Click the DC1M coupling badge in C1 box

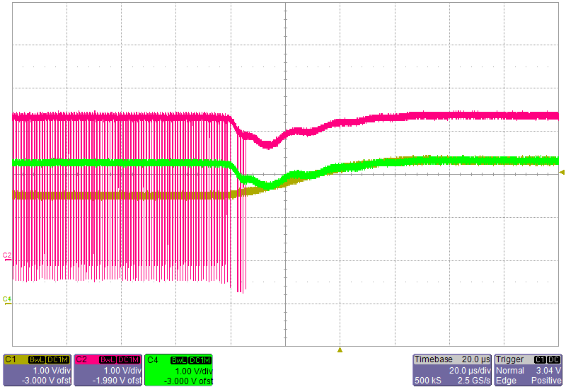point(58,359)
